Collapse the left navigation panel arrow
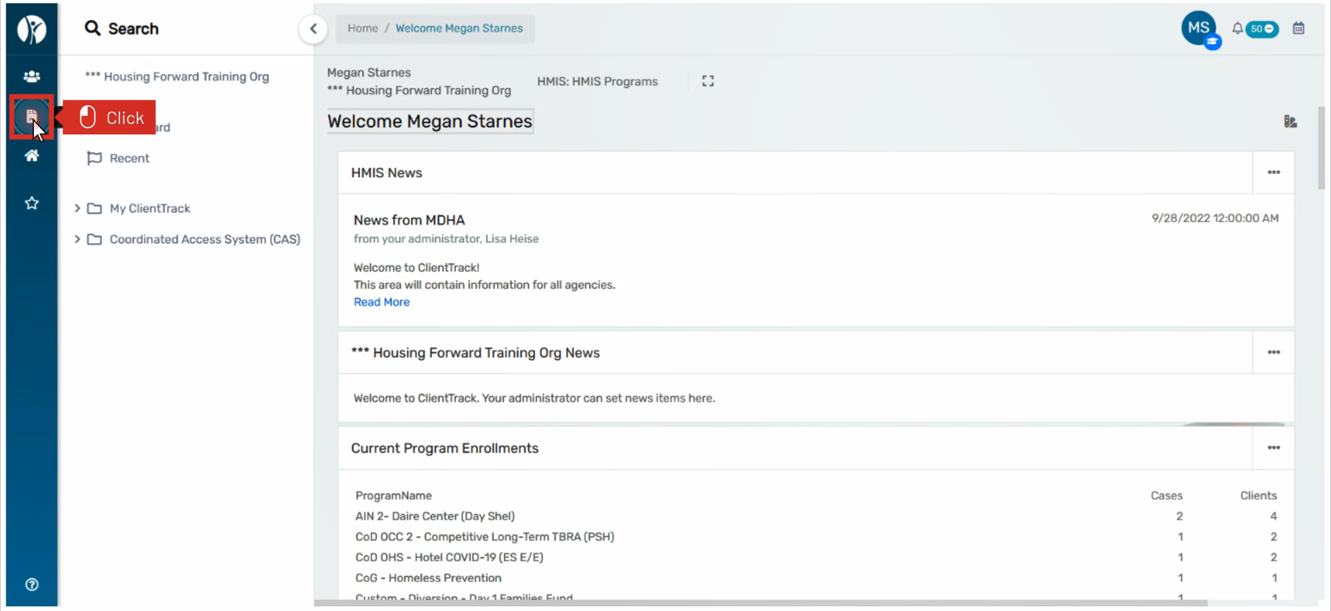 tap(313, 29)
